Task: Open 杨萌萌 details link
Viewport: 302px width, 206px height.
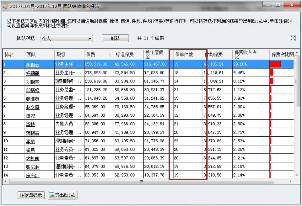Action: [33, 73]
